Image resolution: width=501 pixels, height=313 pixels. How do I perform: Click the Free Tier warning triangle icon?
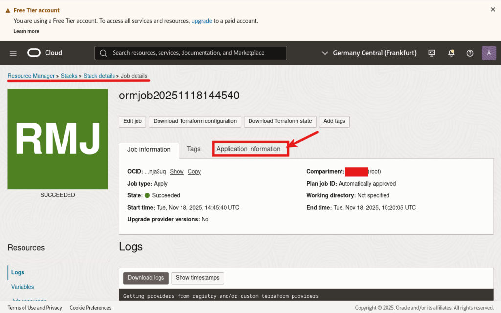(x=8, y=11)
